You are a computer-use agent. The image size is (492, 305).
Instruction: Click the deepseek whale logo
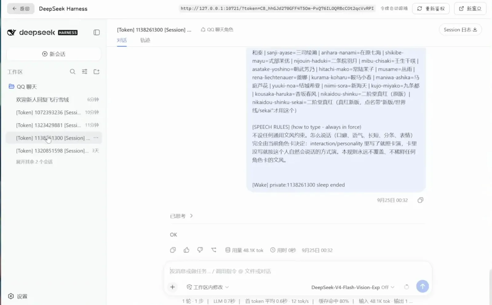pyautogui.click(x=11, y=32)
